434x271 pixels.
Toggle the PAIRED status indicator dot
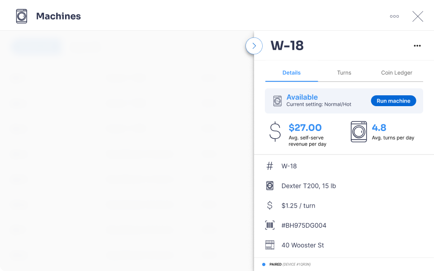coord(264,264)
